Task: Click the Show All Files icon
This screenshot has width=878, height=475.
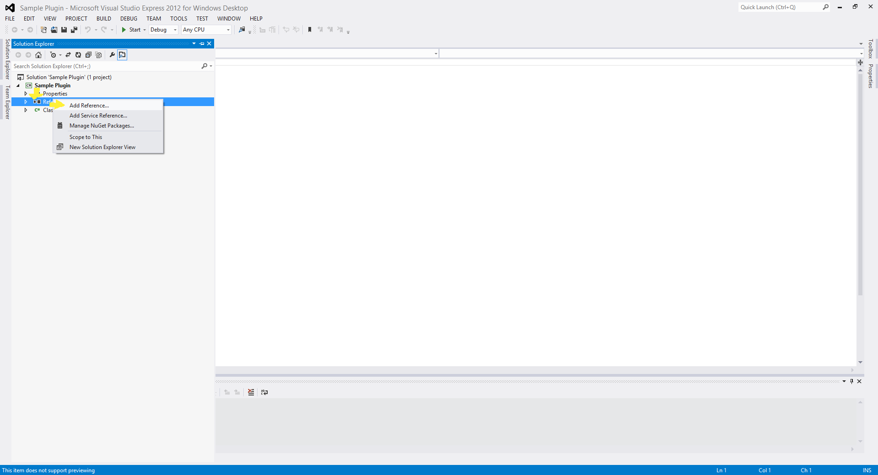Action: tap(98, 55)
